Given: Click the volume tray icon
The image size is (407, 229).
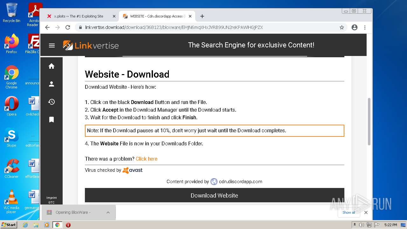Looking at the screenshot, I should (362, 225).
